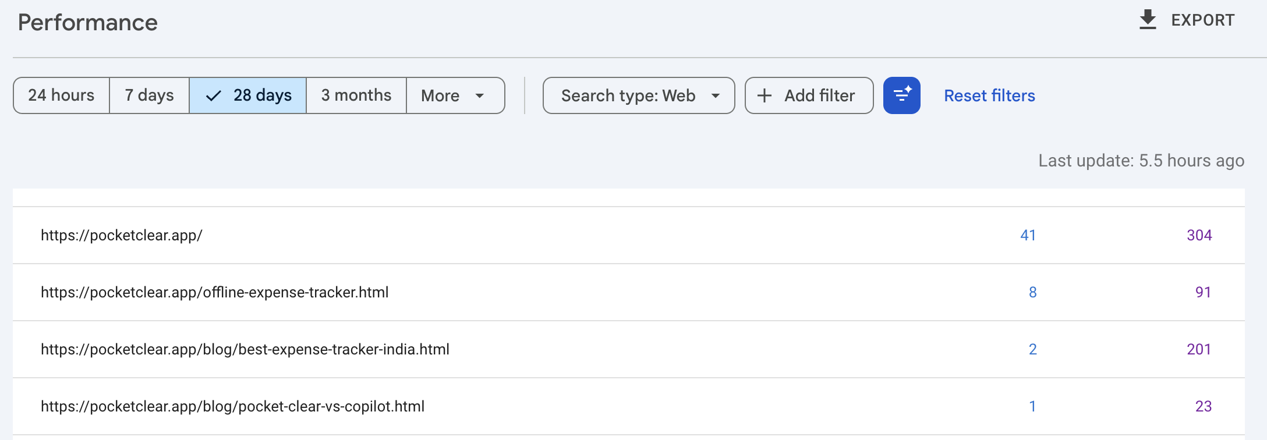The width and height of the screenshot is (1267, 440).
Task: Click the 41 clicks value
Action: 1028,235
